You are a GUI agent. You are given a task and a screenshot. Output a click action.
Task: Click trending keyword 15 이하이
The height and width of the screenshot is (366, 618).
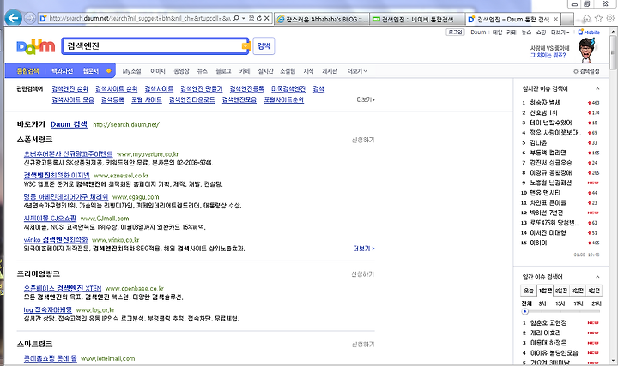coord(538,243)
